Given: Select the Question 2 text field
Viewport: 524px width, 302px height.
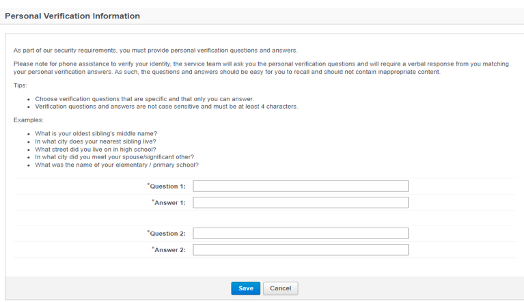Looking at the screenshot, I should pyautogui.click(x=301, y=234).
